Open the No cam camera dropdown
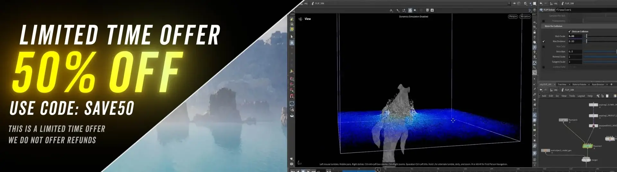This screenshot has width=617, height=172. click(x=525, y=16)
